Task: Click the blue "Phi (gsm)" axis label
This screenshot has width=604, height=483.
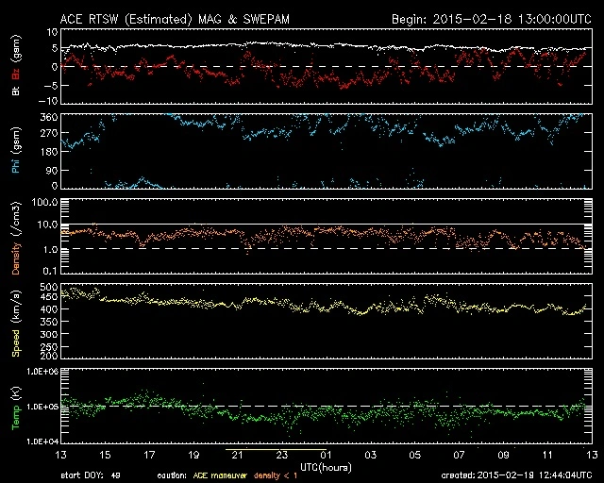Action: coord(16,156)
